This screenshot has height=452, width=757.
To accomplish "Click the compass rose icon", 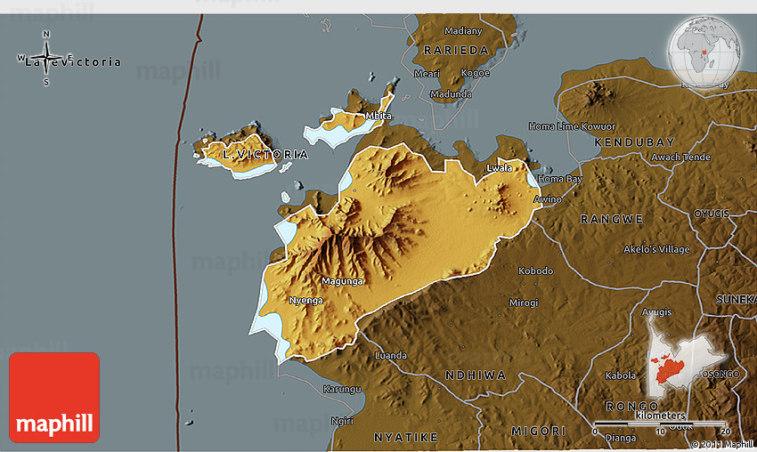I will (46, 60).
